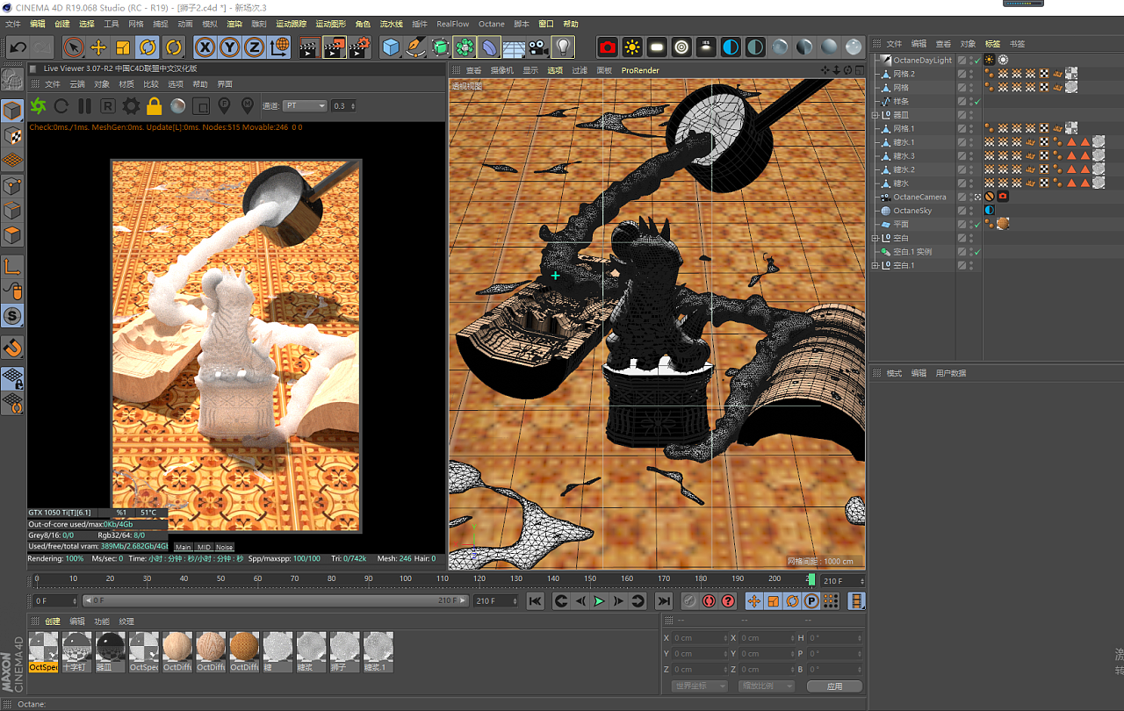Enable snap magnet icon on left
The width and height of the screenshot is (1124, 711).
(12, 348)
